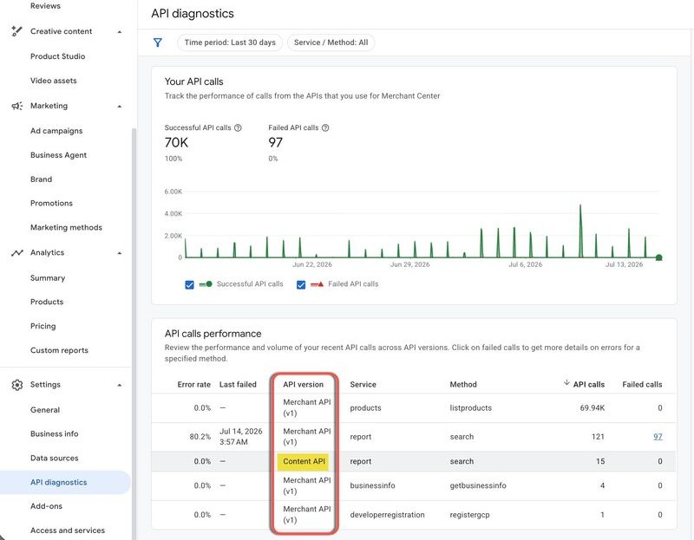Click the 97 failed calls link
694x540 pixels.
pyautogui.click(x=658, y=437)
